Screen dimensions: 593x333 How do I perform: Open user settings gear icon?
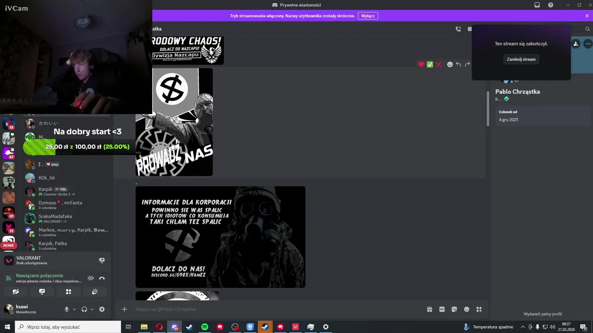102,309
